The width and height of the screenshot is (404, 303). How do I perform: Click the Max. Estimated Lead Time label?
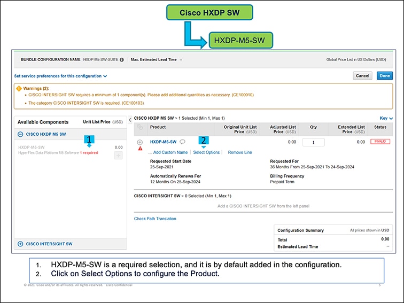(x=153, y=59)
